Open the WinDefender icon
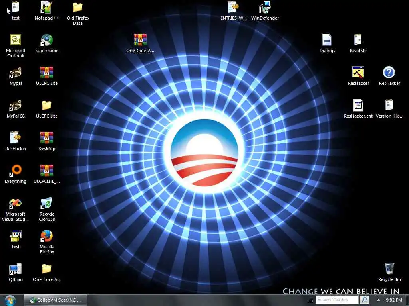Viewport: 409px width, 306px height. (265, 8)
